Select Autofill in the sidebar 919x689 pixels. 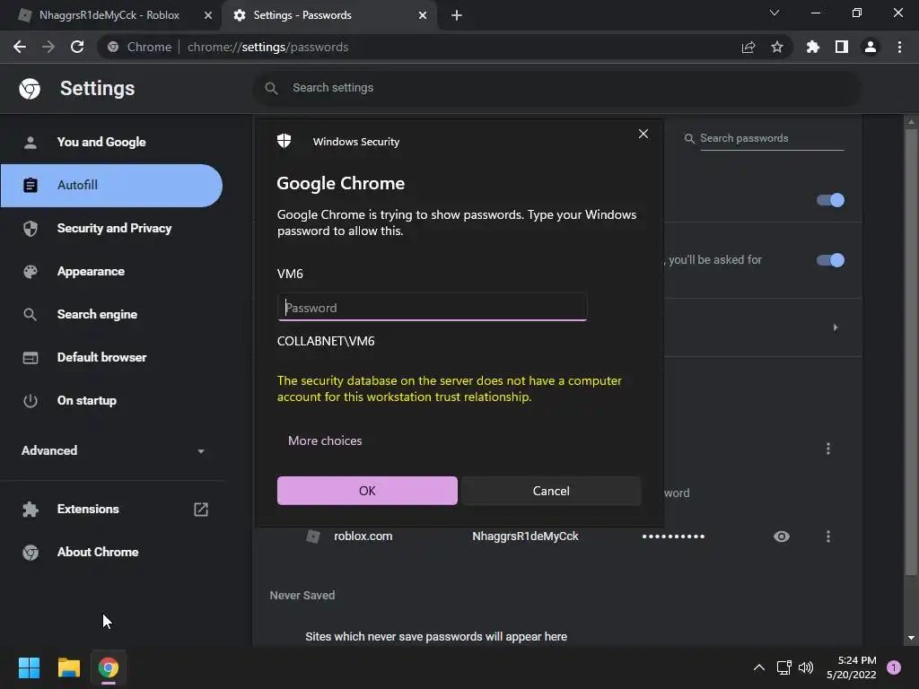tap(111, 185)
